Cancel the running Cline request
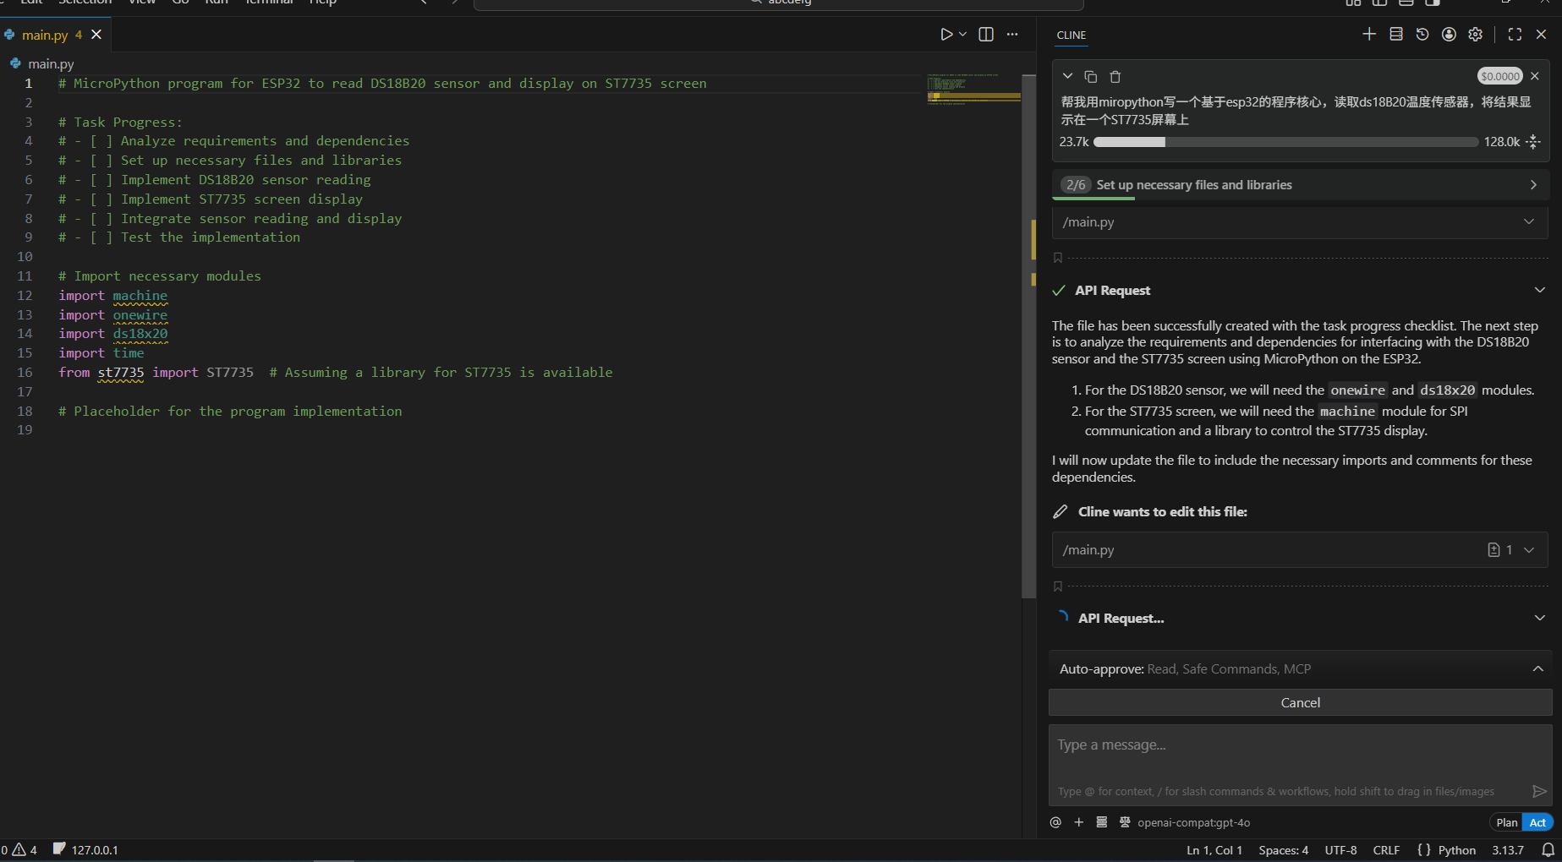1562x862 pixels. [1301, 702]
